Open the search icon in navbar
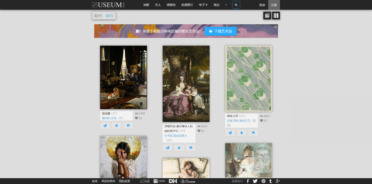 tap(236, 5)
